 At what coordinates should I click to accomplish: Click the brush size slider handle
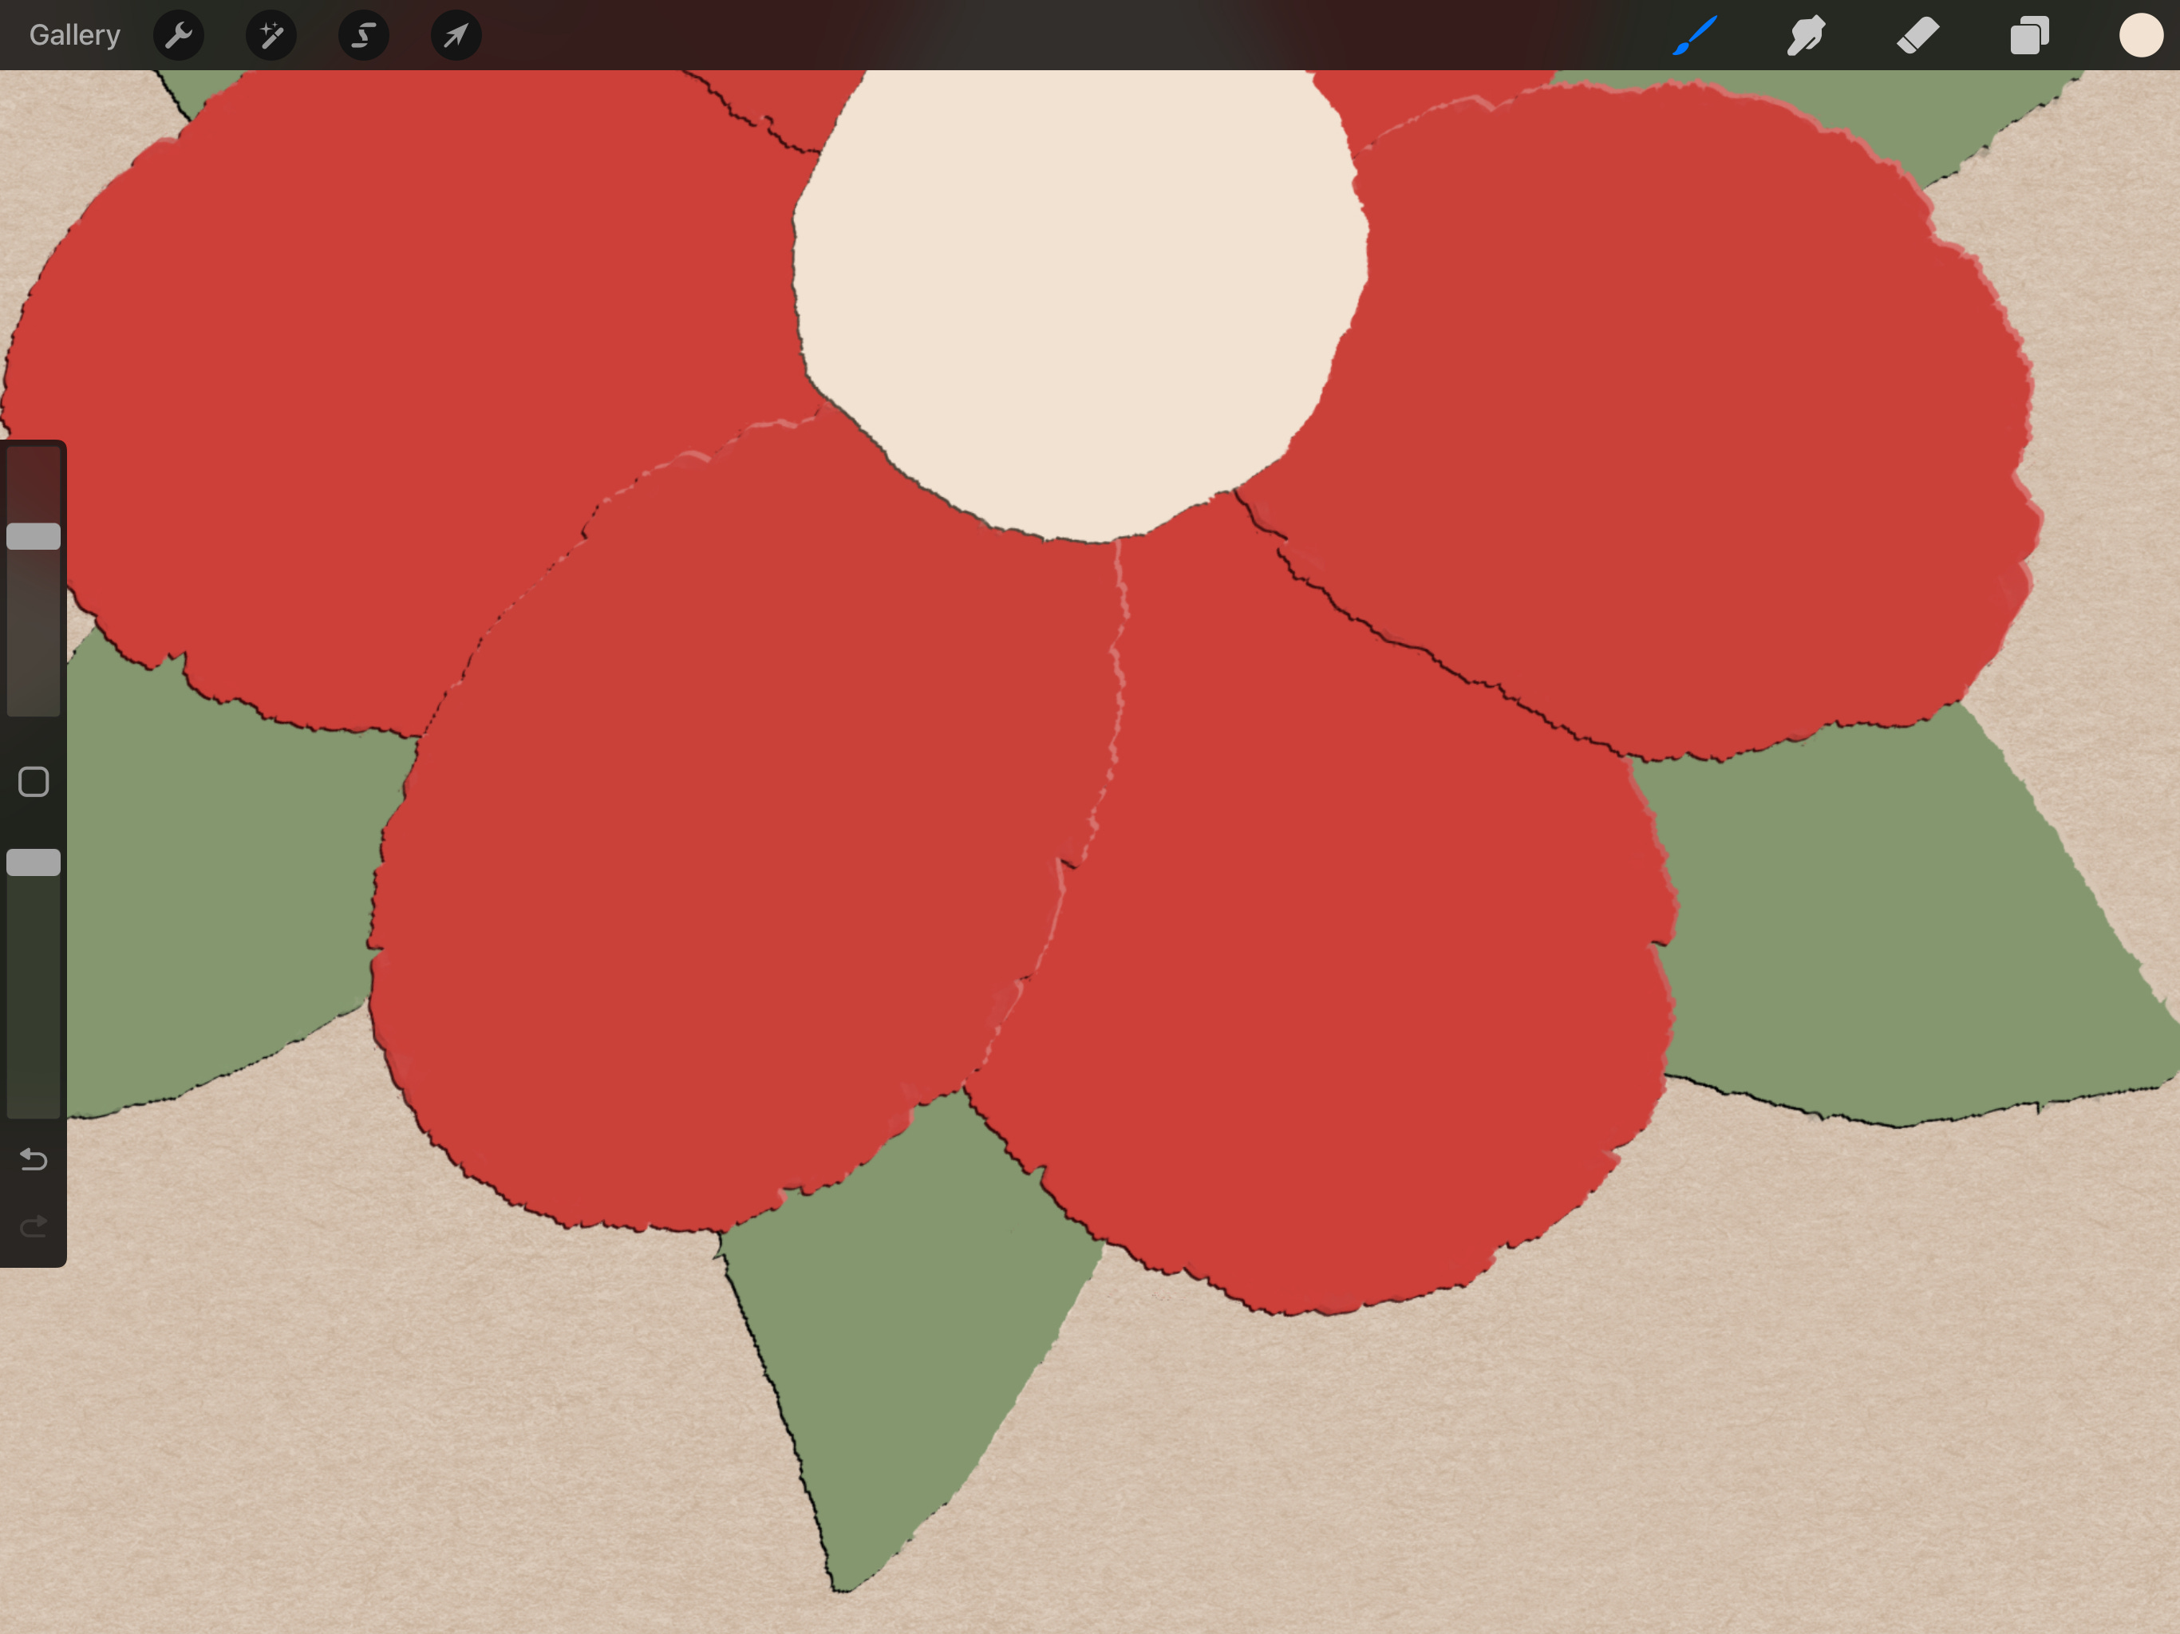[34, 536]
